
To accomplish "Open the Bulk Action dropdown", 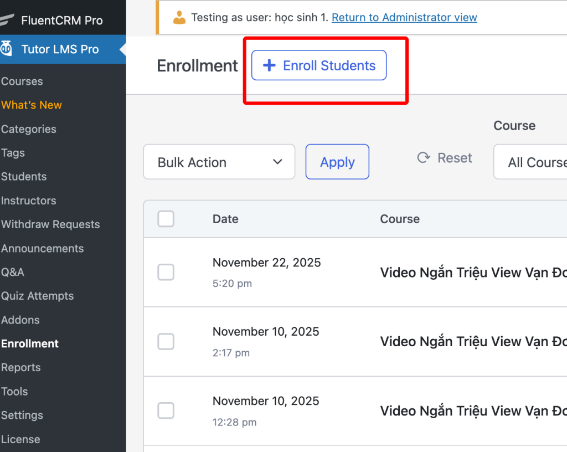I will (x=219, y=162).
